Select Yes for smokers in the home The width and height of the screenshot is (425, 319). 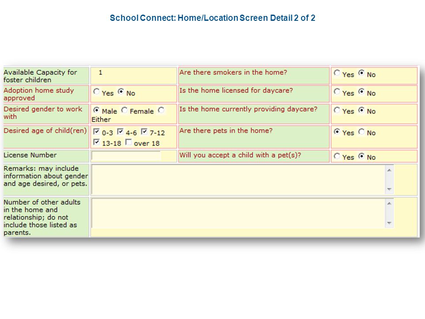(x=336, y=73)
